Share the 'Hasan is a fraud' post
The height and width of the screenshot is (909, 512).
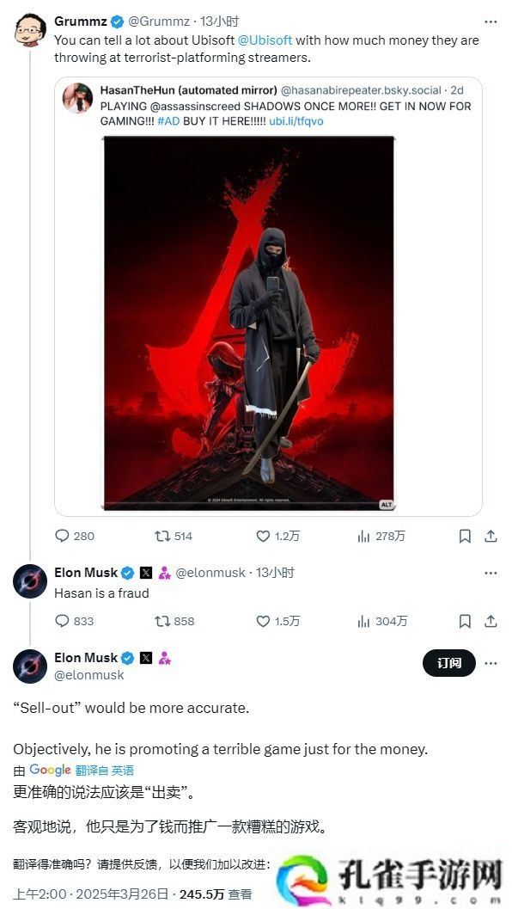[x=491, y=622]
